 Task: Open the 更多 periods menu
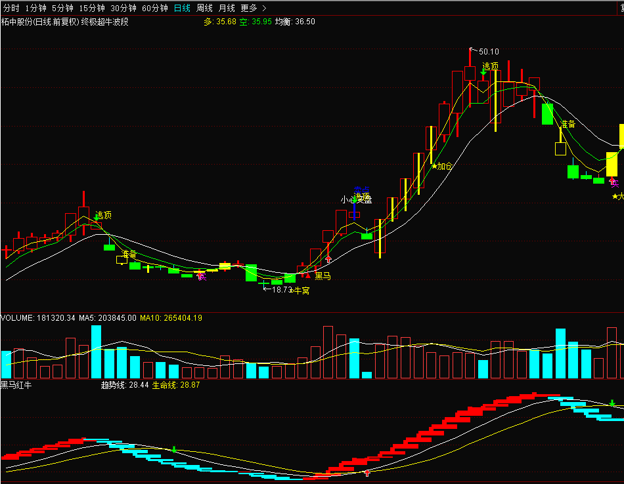click(x=249, y=8)
